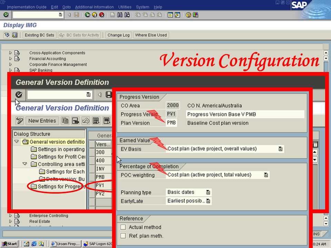
Task: Click the Generate Shortcut icon
Action: pyautogui.click(x=177, y=15)
